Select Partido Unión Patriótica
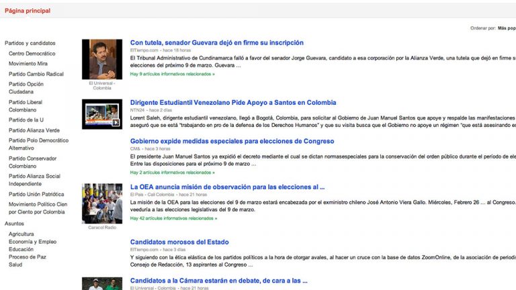 click(36, 194)
